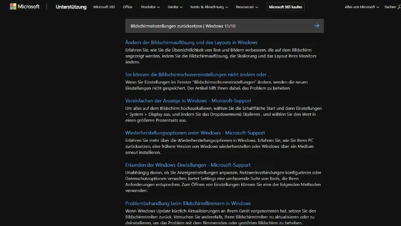This screenshot has width=401, height=226.
Task: Click the Microsoft logo
Action: [x=25, y=6]
